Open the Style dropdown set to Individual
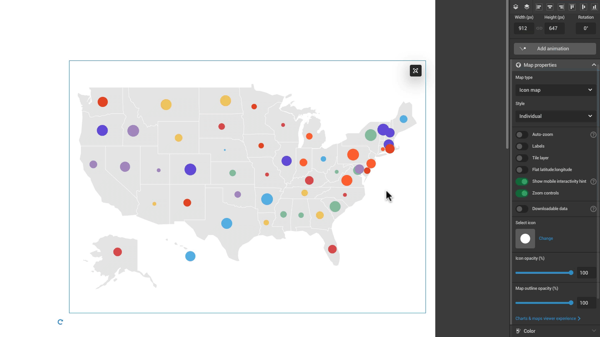 (555, 116)
